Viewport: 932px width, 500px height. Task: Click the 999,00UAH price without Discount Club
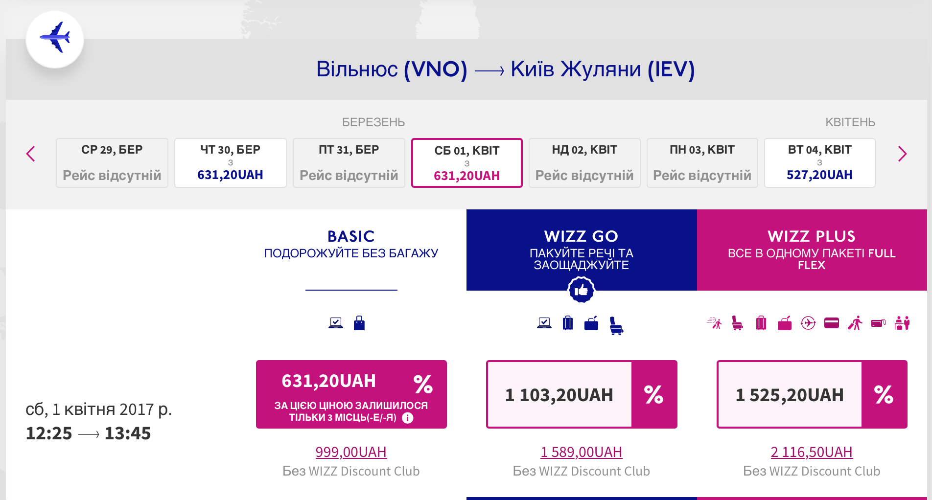pos(351,452)
